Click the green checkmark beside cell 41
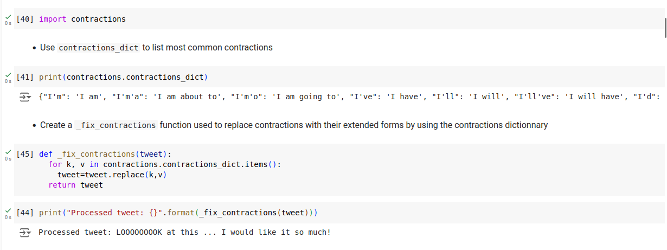The height and width of the screenshot is (250, 667). [8, 75]
